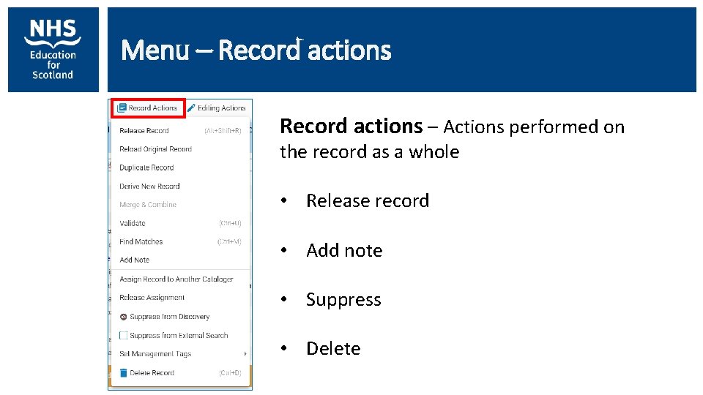703x395 pixels.
Task: Select Add Note in the menu
Action: click(x=135, y=260)
